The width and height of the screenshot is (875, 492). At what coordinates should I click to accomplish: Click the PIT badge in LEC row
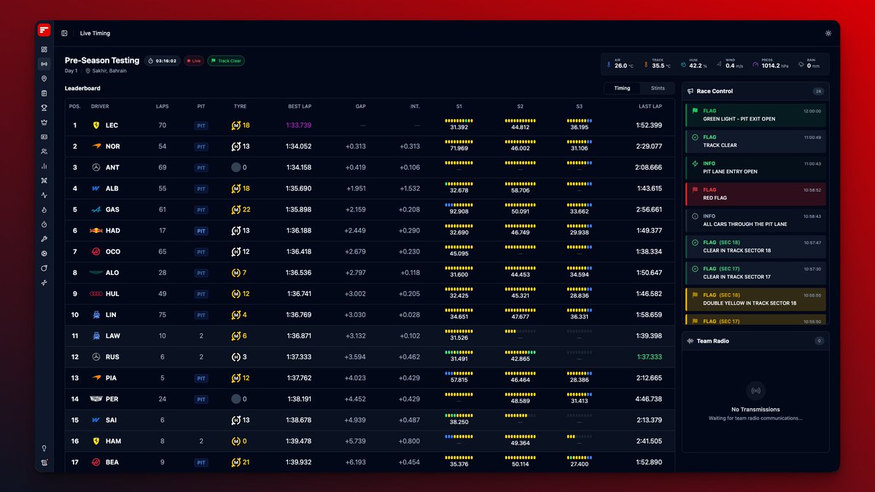pos(201,125)
